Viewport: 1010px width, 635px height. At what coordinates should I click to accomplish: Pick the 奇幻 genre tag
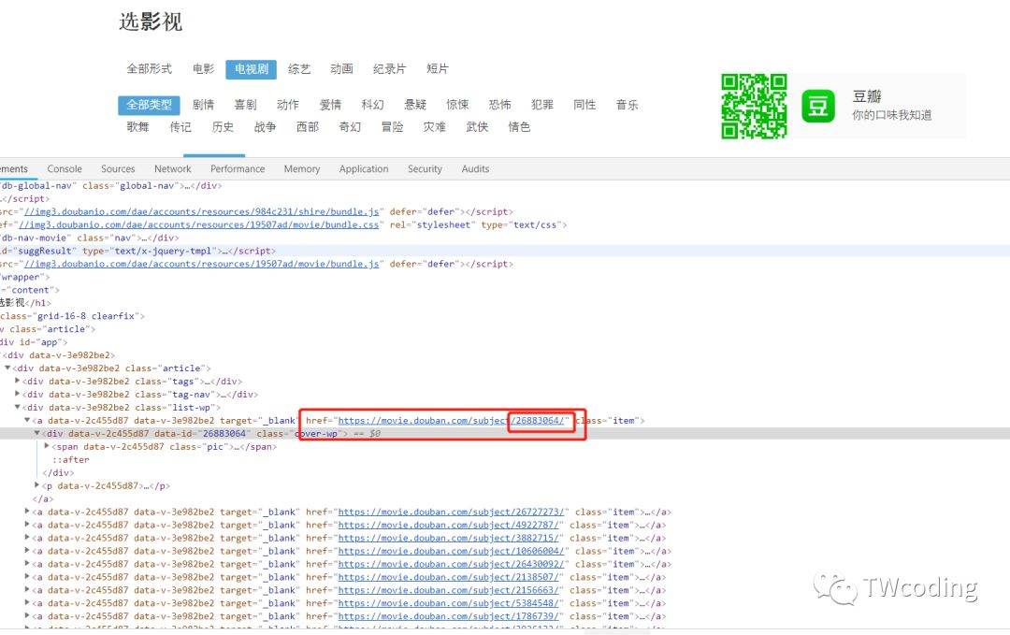click(x=350, y=127)
